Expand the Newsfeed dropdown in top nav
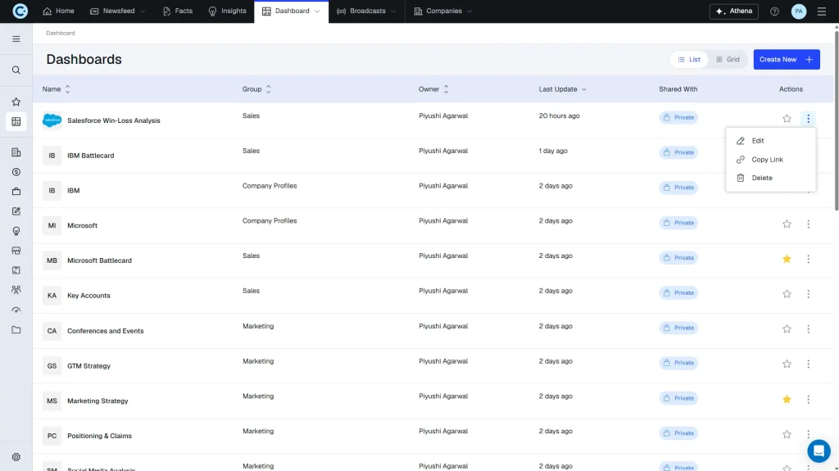 [x=143, y=11]
